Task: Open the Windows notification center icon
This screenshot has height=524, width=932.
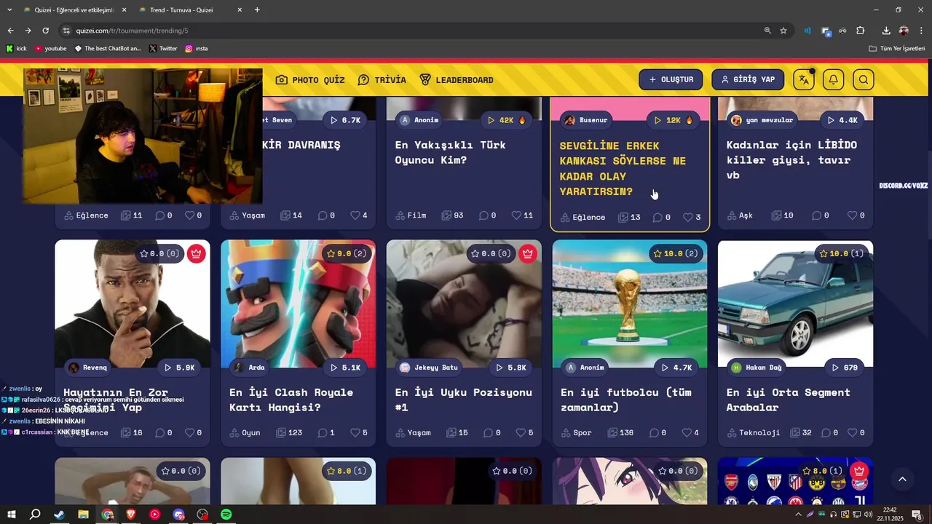Action: 917,515
